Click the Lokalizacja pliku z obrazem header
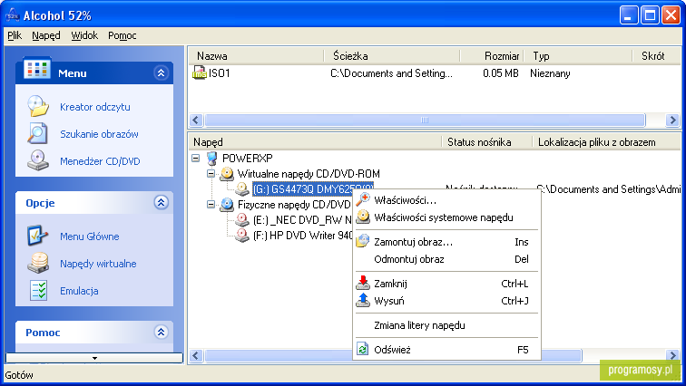This screenshot has width=686, height=386. [x=606, y=142]
